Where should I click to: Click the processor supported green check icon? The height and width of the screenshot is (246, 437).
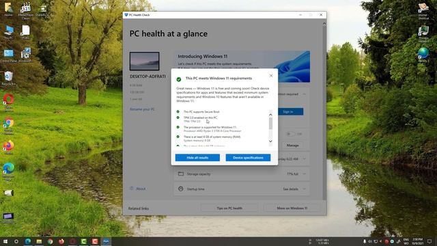pos(178,127)
